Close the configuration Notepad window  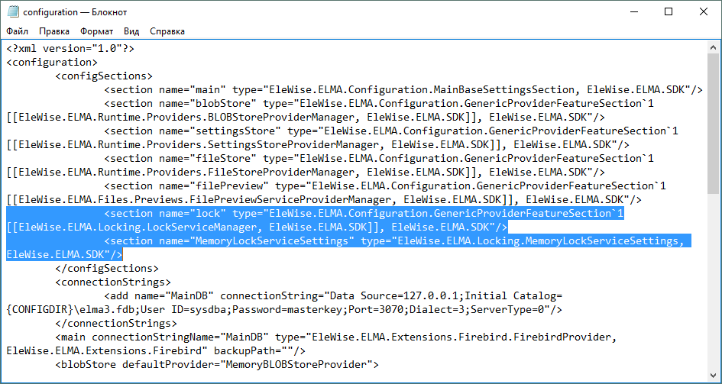(x=703, y=11)
